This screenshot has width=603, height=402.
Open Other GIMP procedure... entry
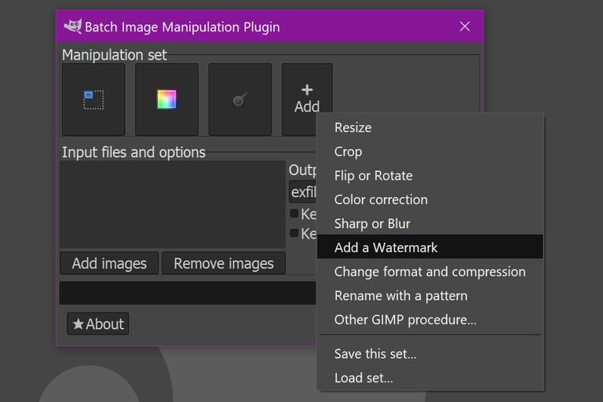click(430, 320)
